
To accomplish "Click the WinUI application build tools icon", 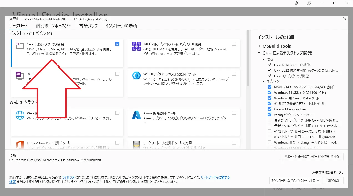I will (136, 76).
